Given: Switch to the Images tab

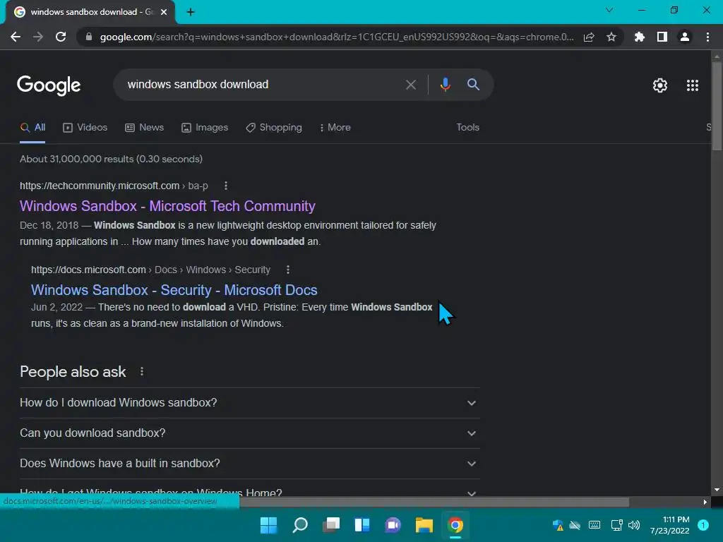Looking at the screenshot, I should click(205, 128).
